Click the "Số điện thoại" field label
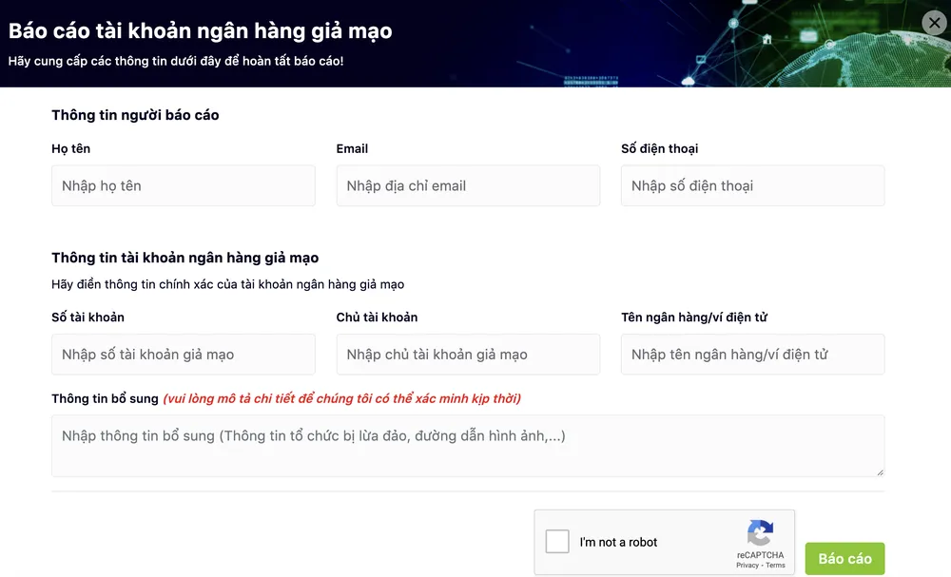Screen dimensions: 951x577 point(660,148)
